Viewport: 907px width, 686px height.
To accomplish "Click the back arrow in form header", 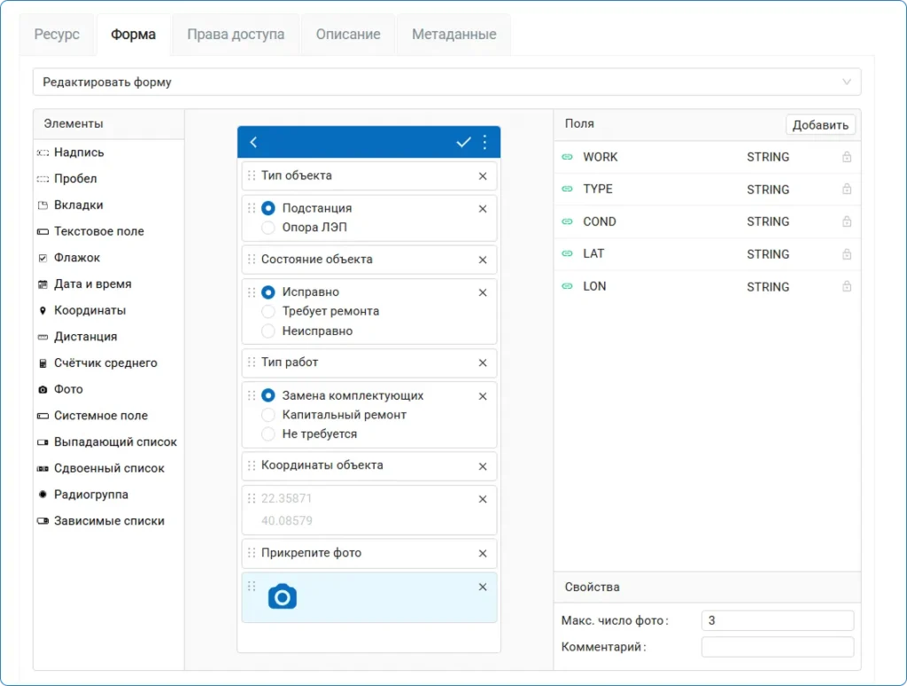I will [x=254, y=142].
